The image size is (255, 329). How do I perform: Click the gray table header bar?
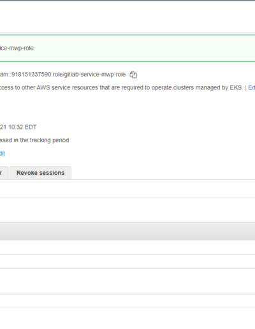127,231
